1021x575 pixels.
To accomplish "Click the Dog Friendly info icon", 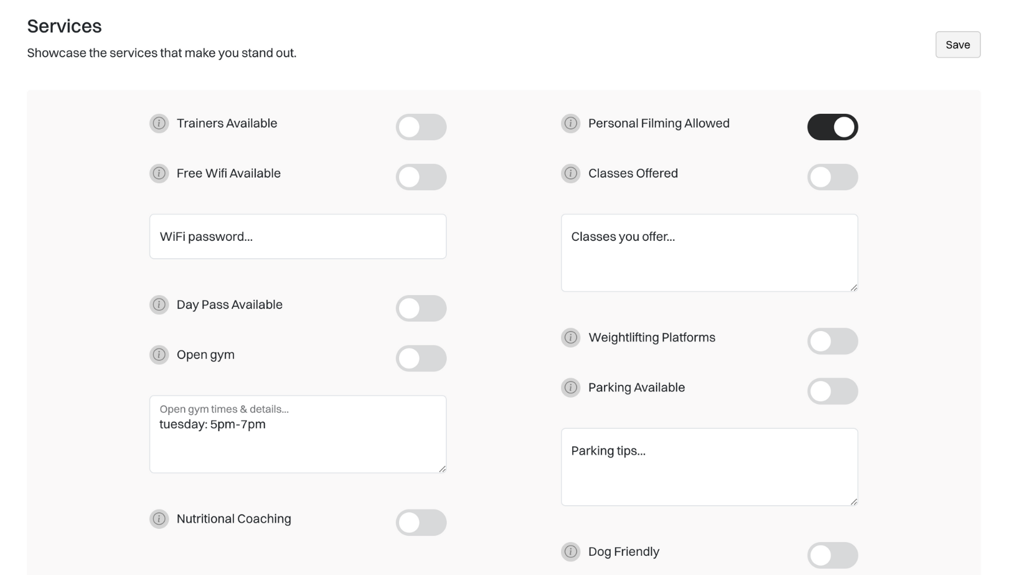I will (x=571, y=551).
